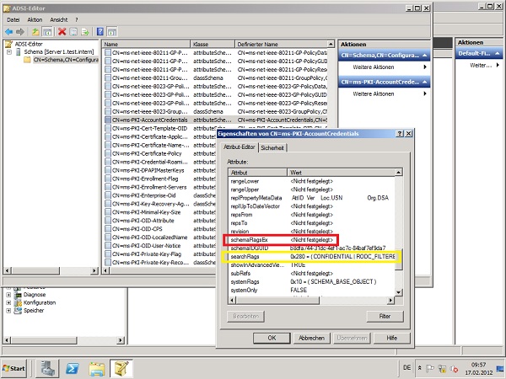Click the network keys tray icon
The width and height of the screenshot is (506, 379).
point(442,368)
